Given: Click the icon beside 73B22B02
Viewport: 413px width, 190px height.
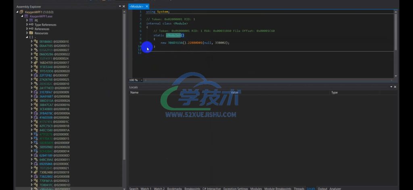Looking at the screenshot, I should tap(36, 176).
